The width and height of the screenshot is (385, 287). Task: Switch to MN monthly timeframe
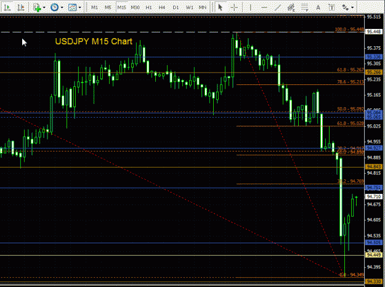pos(203,7)
